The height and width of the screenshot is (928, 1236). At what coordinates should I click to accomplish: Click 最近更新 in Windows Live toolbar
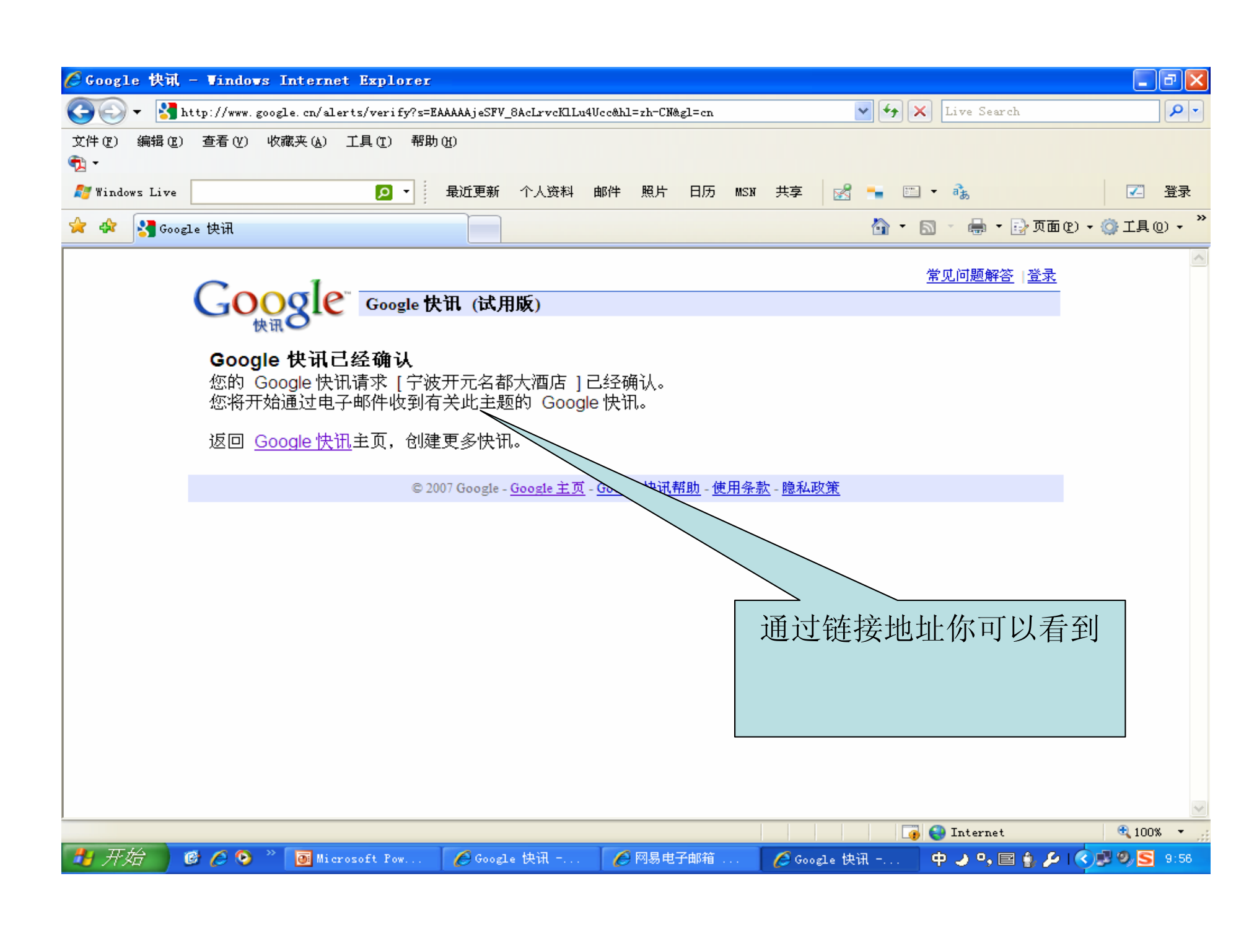tap(472, 192)
